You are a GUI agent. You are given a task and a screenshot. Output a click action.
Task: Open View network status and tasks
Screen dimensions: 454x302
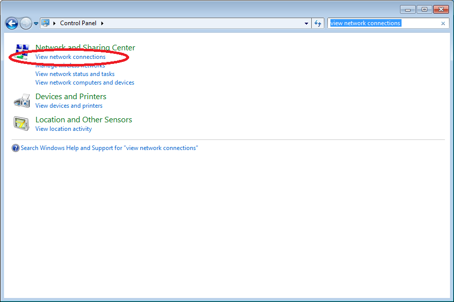[x=75, y=74]
